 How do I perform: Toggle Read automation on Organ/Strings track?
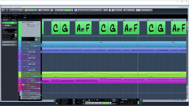pyautogui.click(x=32, y=80)
